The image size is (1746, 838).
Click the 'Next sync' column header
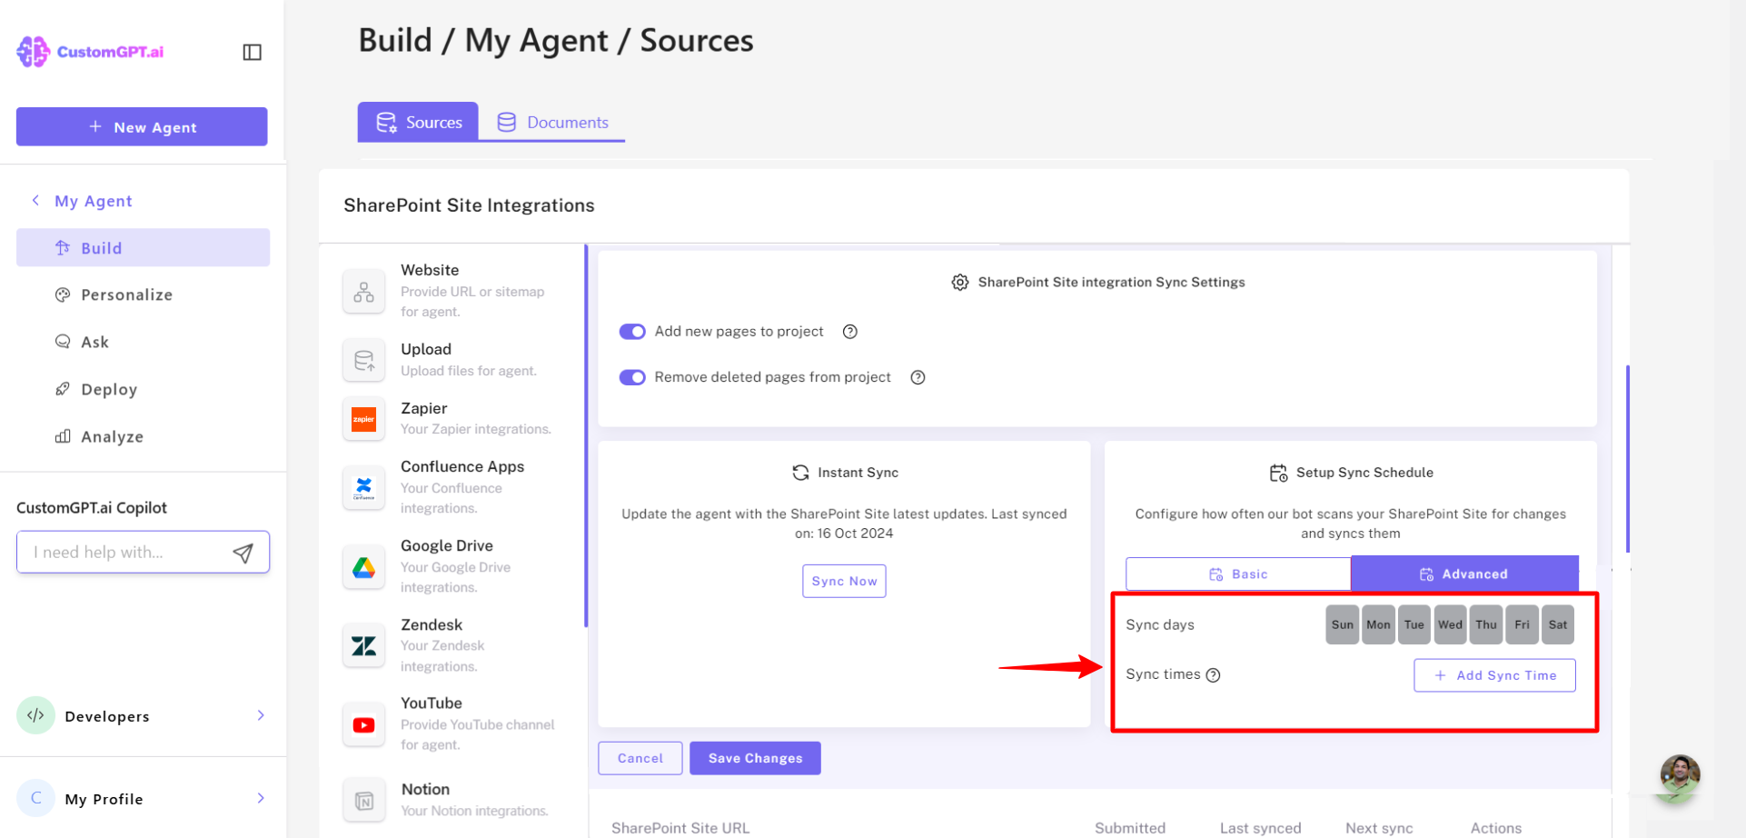click(x=1379, y=828)
